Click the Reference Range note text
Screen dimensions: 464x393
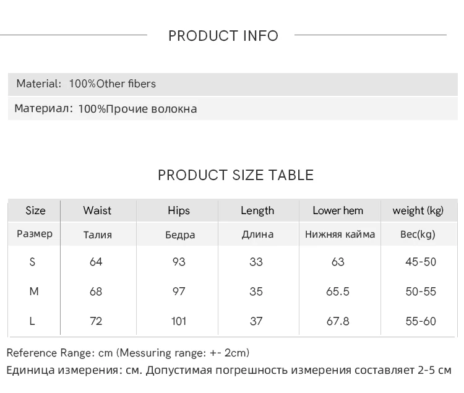pyautogui.click(x=128, y=353)
